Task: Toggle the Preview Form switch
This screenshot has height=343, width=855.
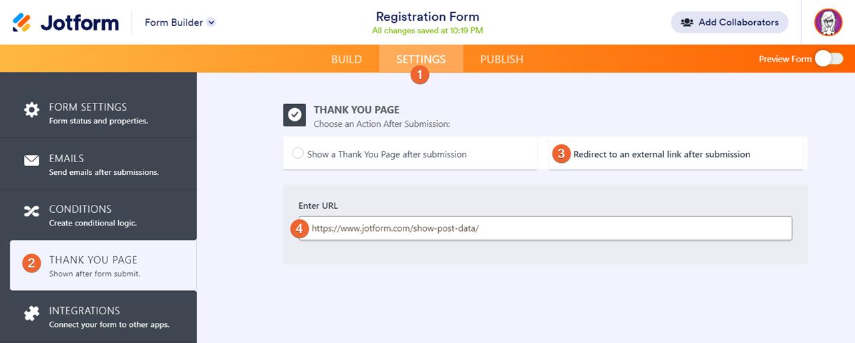Action: tap(828, 59)
